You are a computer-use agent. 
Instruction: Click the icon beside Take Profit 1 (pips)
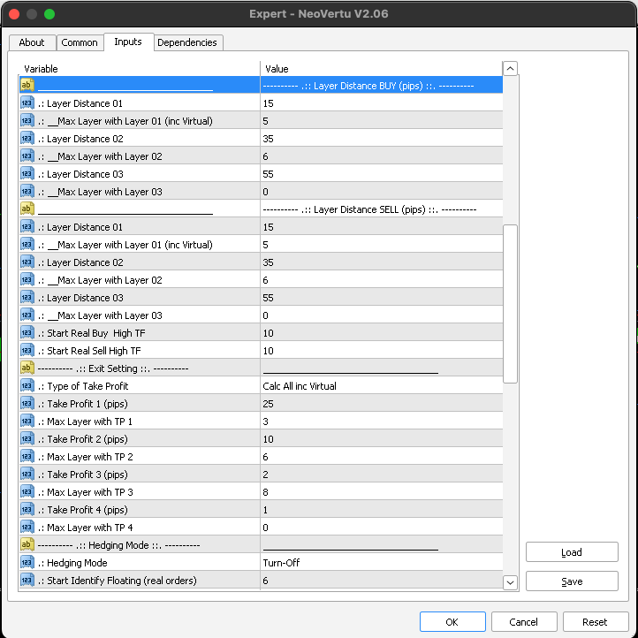point(27,404)
